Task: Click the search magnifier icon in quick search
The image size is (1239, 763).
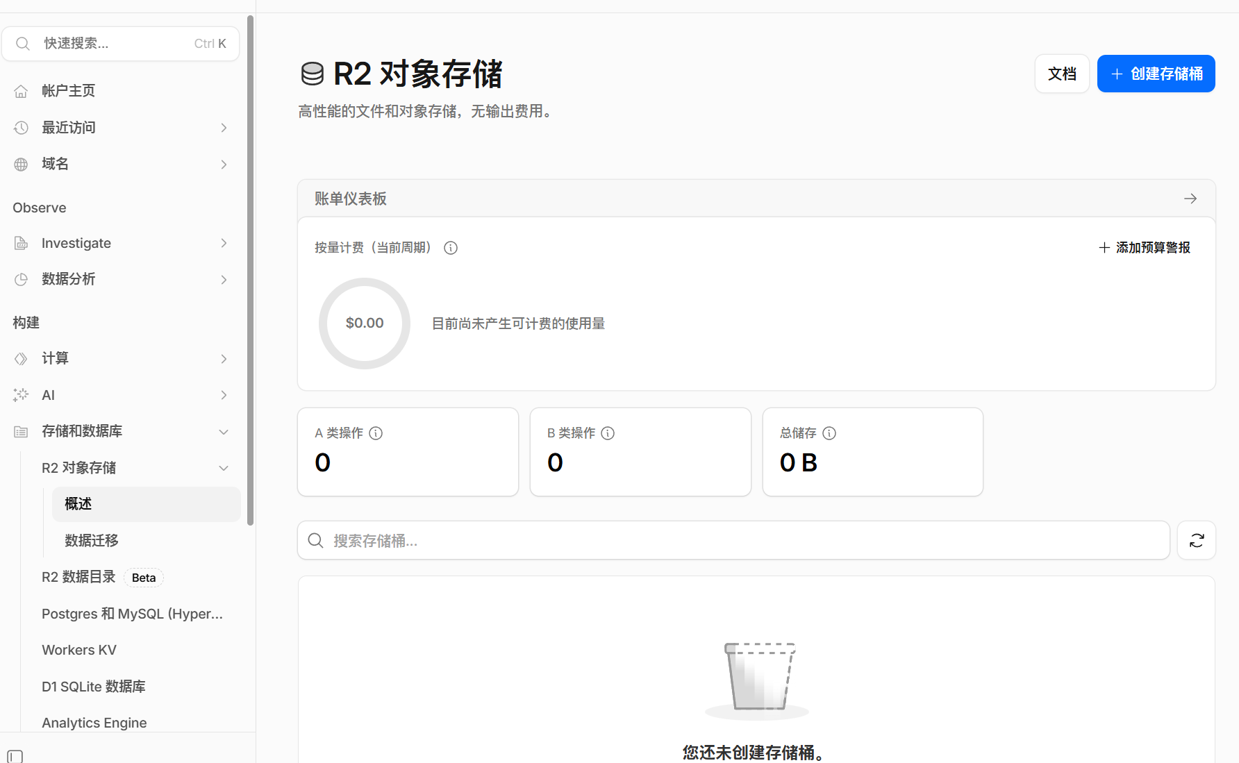Action: point(23,44)
